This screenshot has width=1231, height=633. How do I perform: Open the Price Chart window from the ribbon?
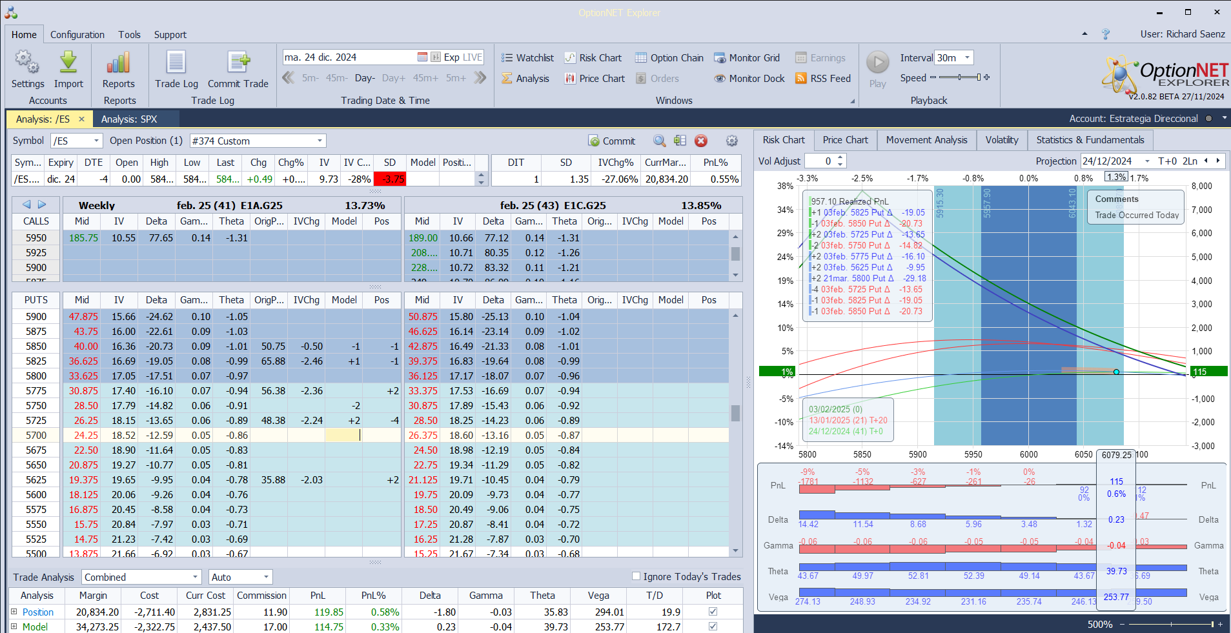click(595, 78)
